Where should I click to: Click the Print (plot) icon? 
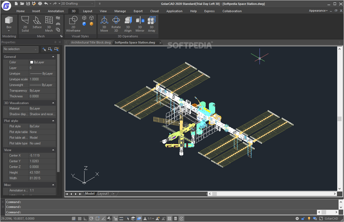40,4
